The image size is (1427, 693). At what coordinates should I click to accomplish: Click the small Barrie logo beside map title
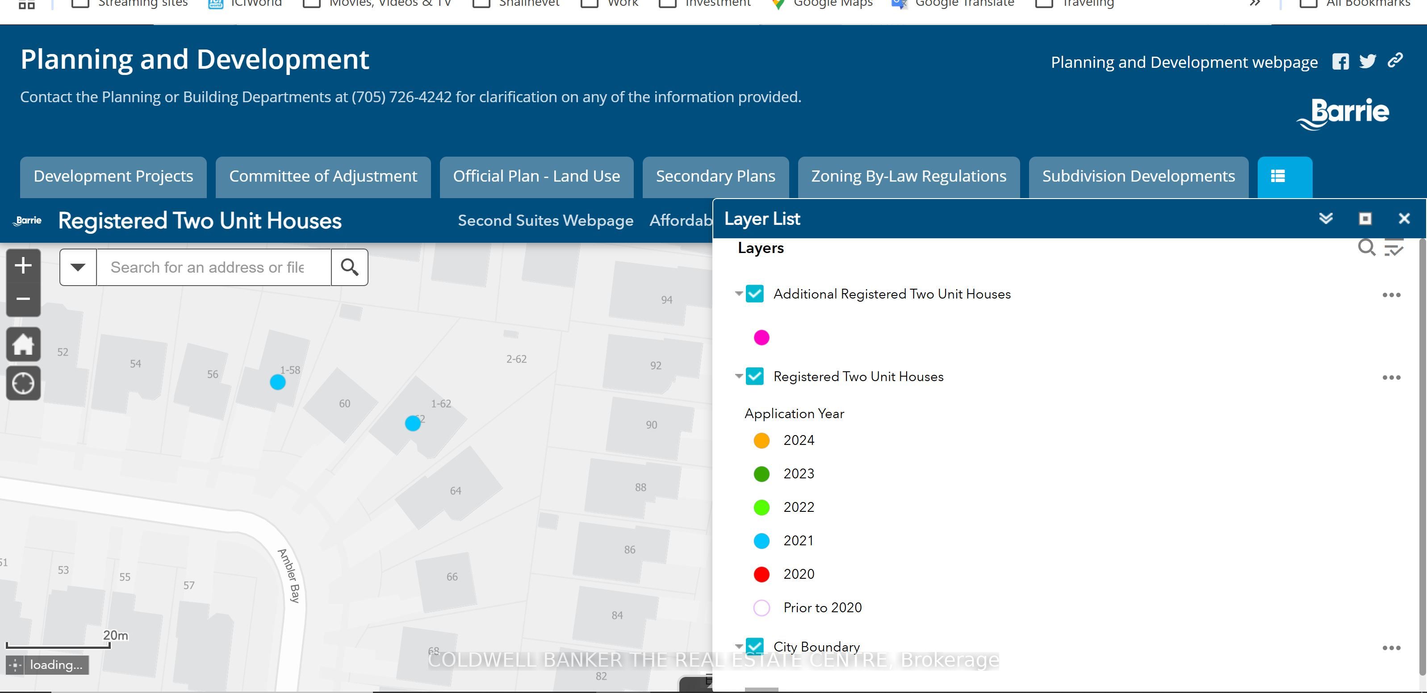pos(28,220)
